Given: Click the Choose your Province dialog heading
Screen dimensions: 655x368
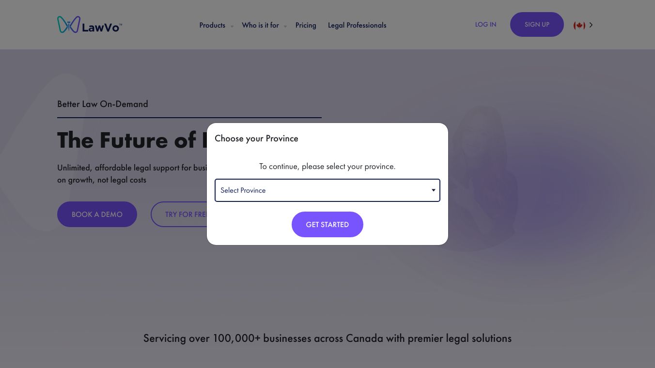Looking at the screenshot, I should coord(256,138).
